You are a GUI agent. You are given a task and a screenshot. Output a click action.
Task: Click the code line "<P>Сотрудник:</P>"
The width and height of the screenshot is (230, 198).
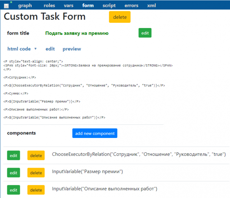click(20, 78)
